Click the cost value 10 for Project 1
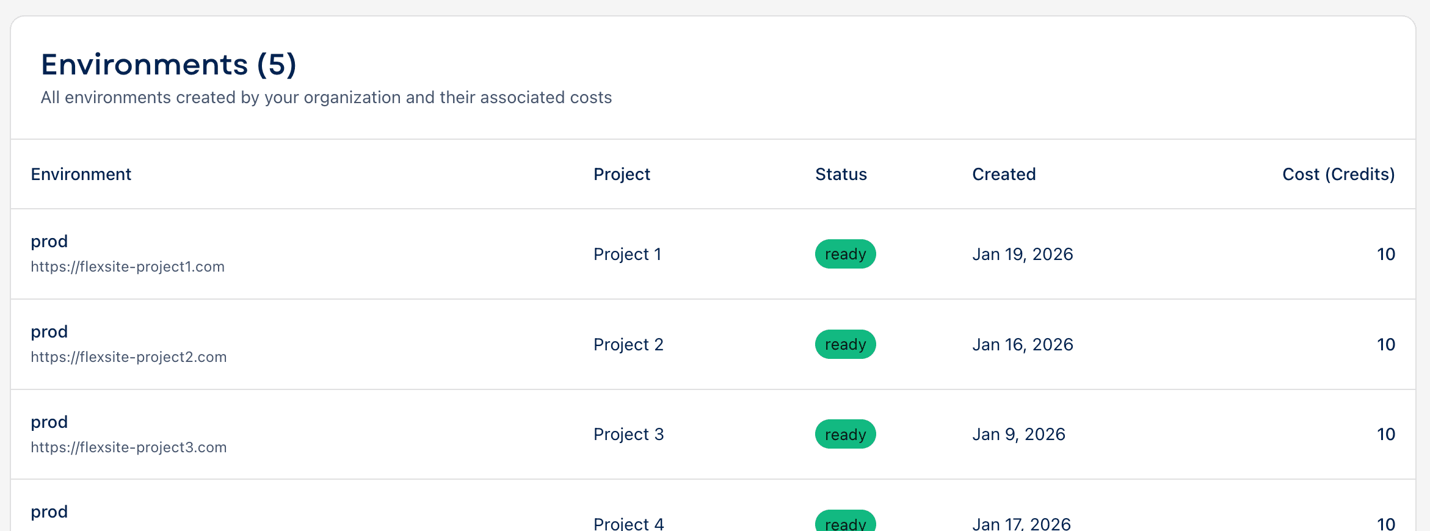 (1386, 254)
